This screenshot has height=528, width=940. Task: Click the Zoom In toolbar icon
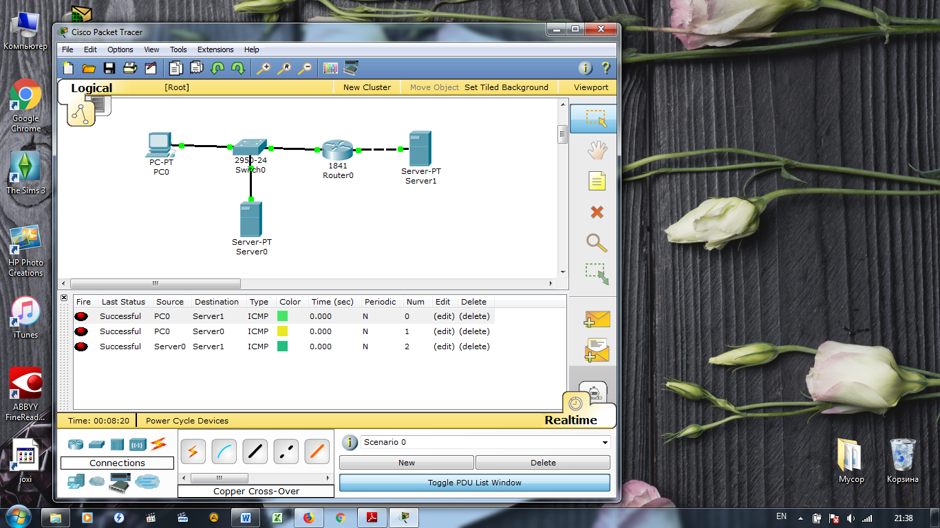click(263, 68)
